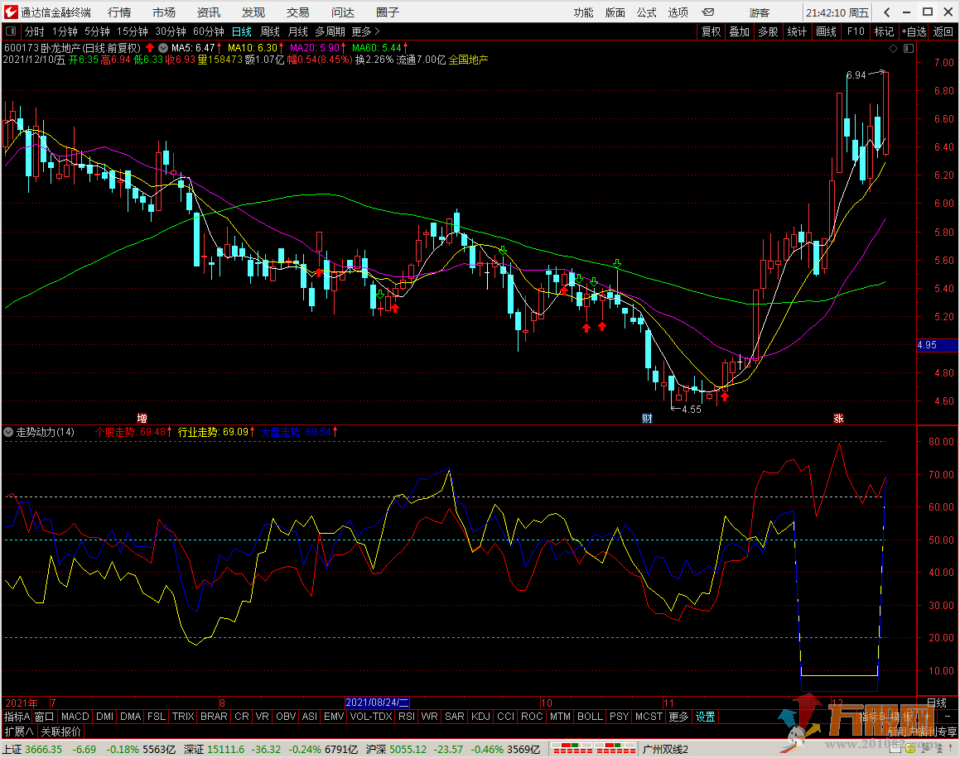The width and height of the screenshot is (960, 758).
Task: Click the 涨 event marker on chart
Action: click(838, 418)
